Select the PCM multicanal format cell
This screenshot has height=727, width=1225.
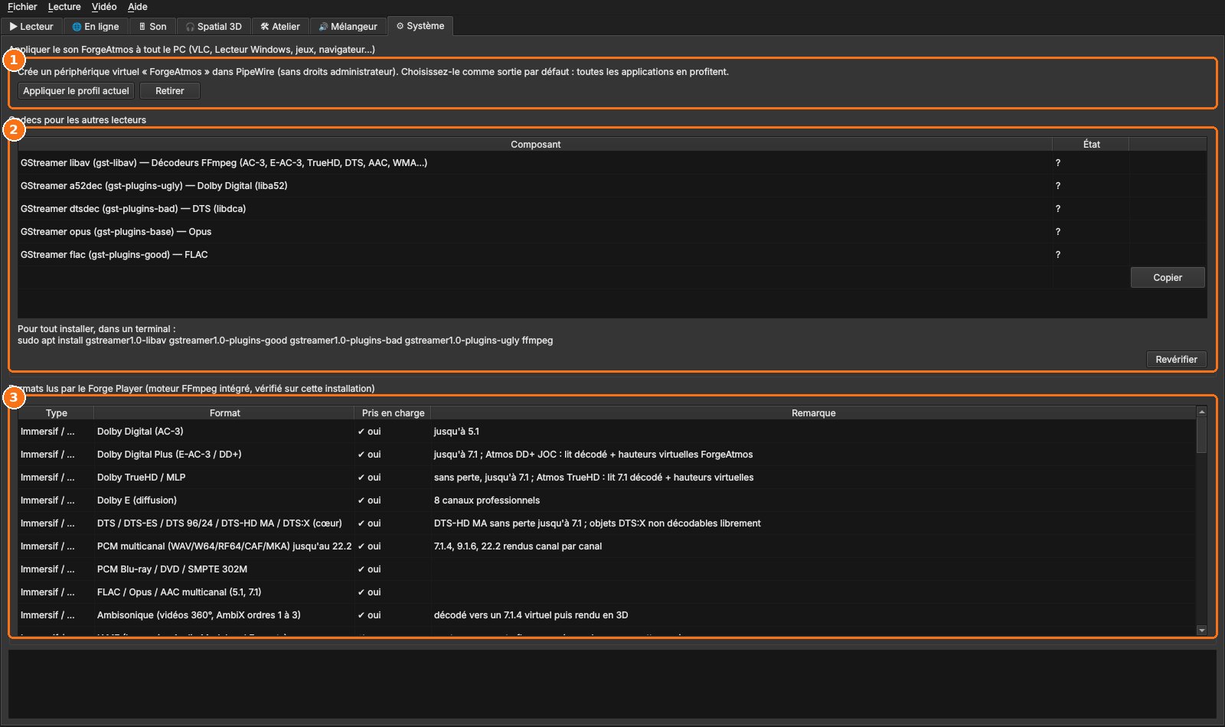click(x=224, y=546)
